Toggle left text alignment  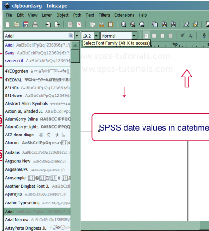pos(146,36)
